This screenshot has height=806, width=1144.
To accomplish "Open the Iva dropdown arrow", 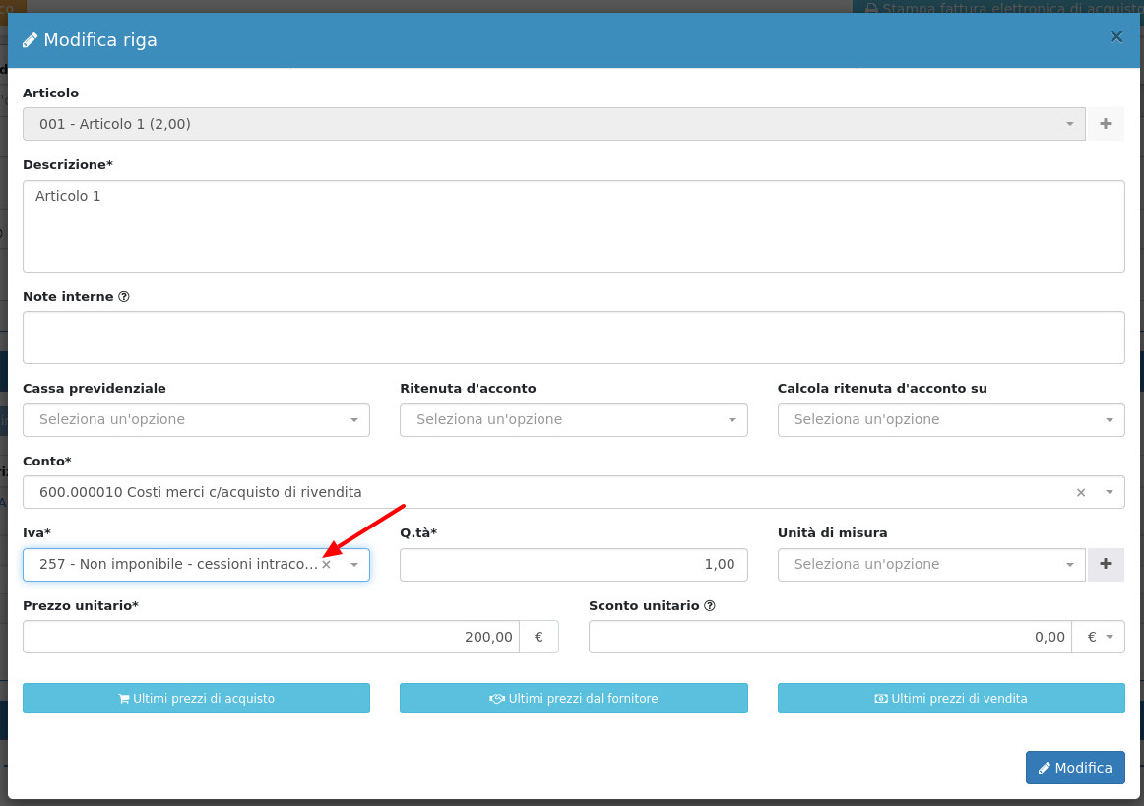I will point(354,565).
